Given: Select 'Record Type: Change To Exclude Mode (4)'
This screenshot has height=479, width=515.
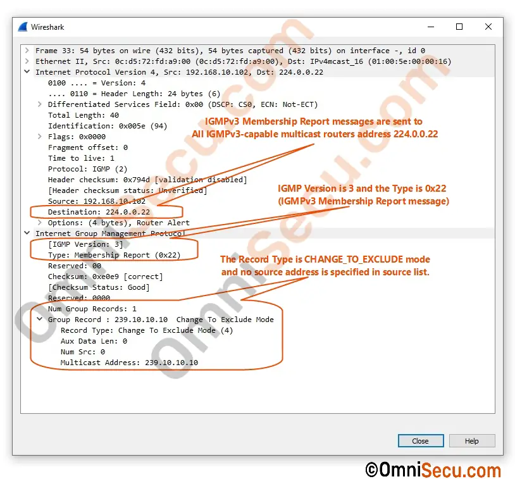Looking at the screenshot, I should (x=147, y=330).
